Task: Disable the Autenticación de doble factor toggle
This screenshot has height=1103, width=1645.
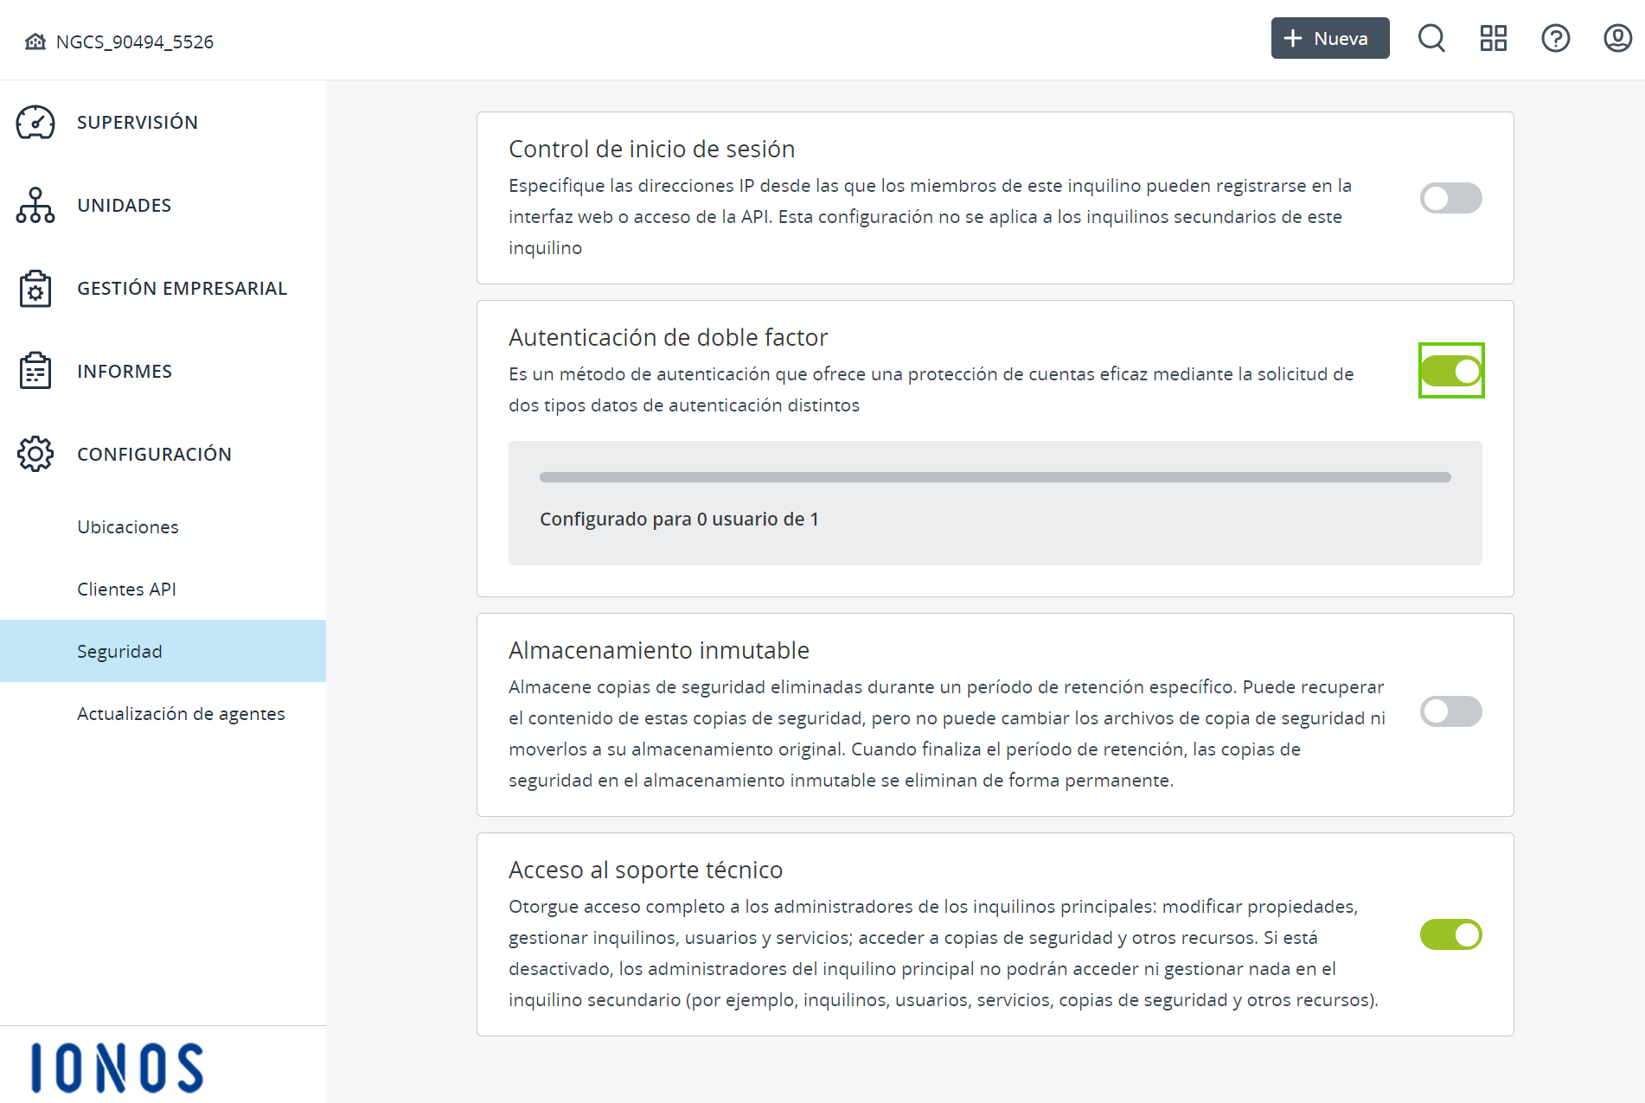Action: point(1451,371)
